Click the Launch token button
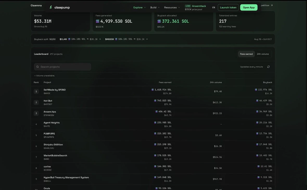 228,8
